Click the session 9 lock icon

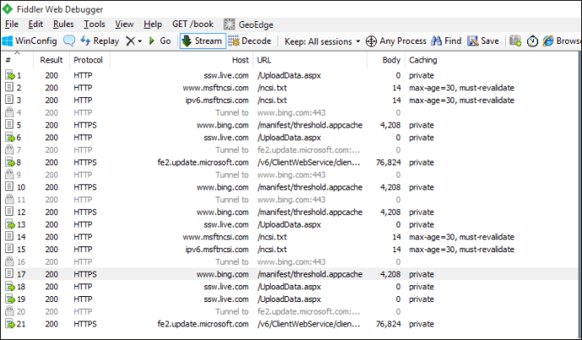click(9, 175)
